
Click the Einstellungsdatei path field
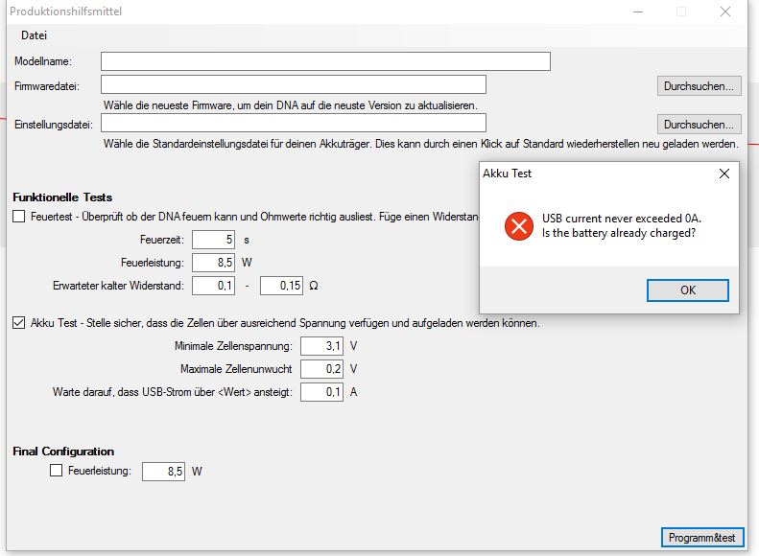(x=294, y=124)
